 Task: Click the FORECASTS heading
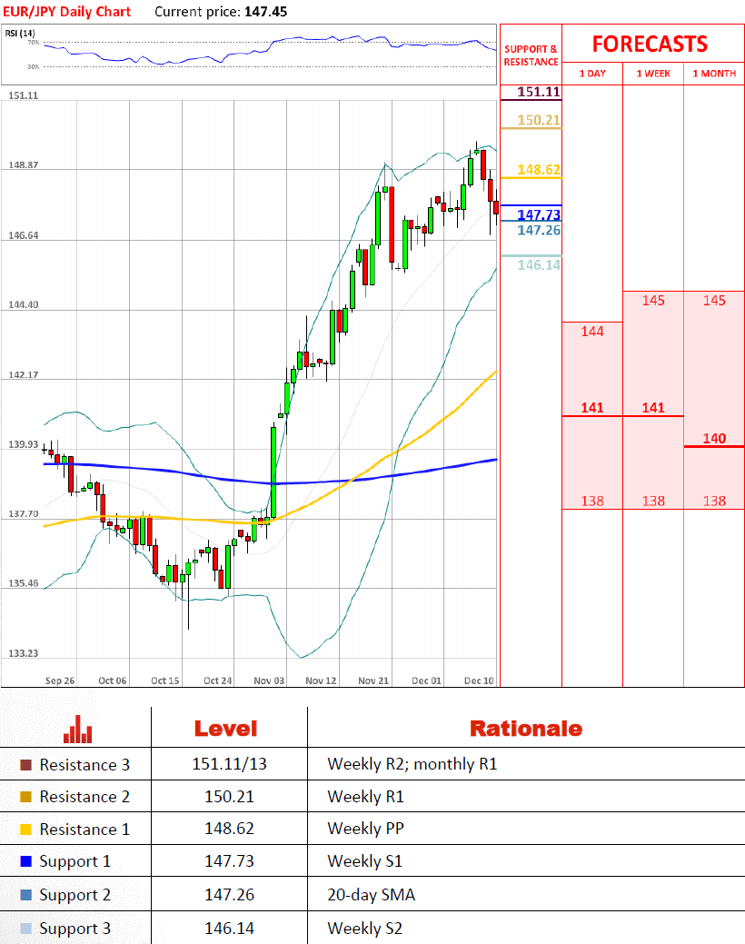click(x=650, y=44)
